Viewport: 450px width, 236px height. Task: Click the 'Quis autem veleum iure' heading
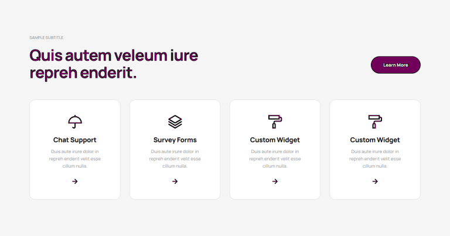click(114, 55)
